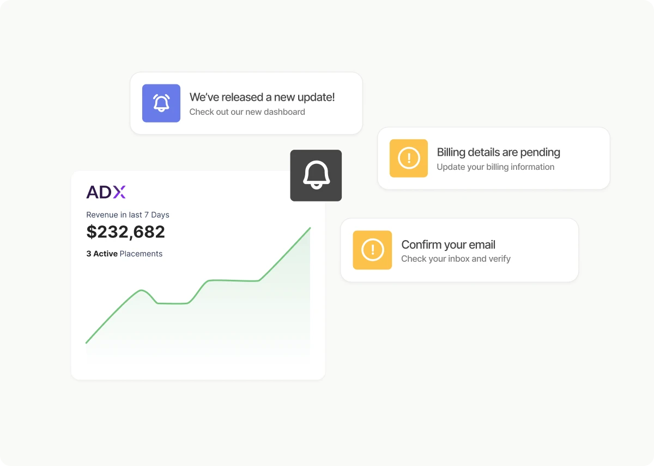This screenshot has height=466, width=654.
Task: Click the starting point of the green chart line
Action: click(x=87, y=343)
